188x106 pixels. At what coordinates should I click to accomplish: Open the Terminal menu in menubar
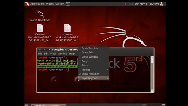pyautogui.click(x=63, y=54)
